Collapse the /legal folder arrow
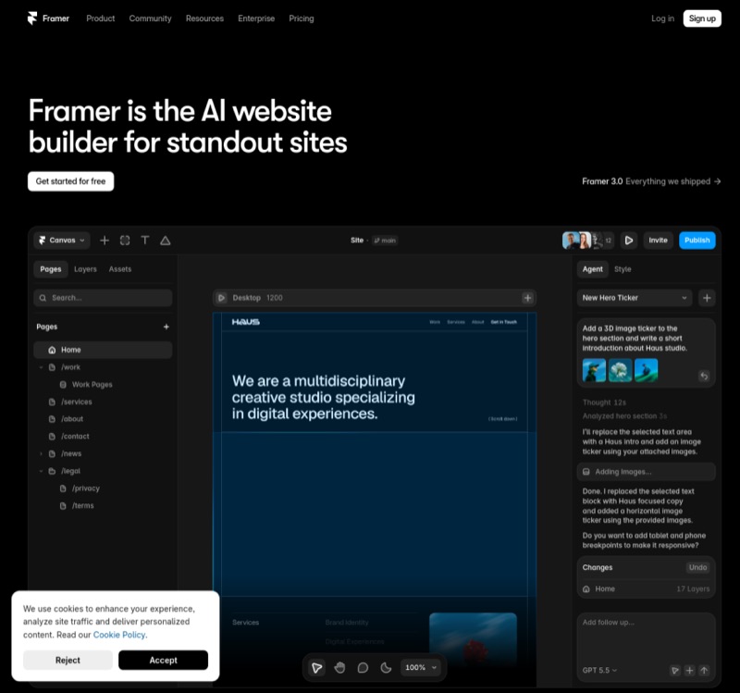 [x=41, y=471]
